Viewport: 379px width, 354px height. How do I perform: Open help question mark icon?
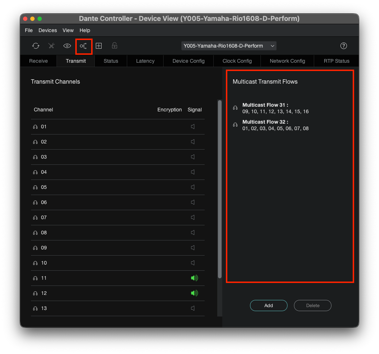click(343, 46)
